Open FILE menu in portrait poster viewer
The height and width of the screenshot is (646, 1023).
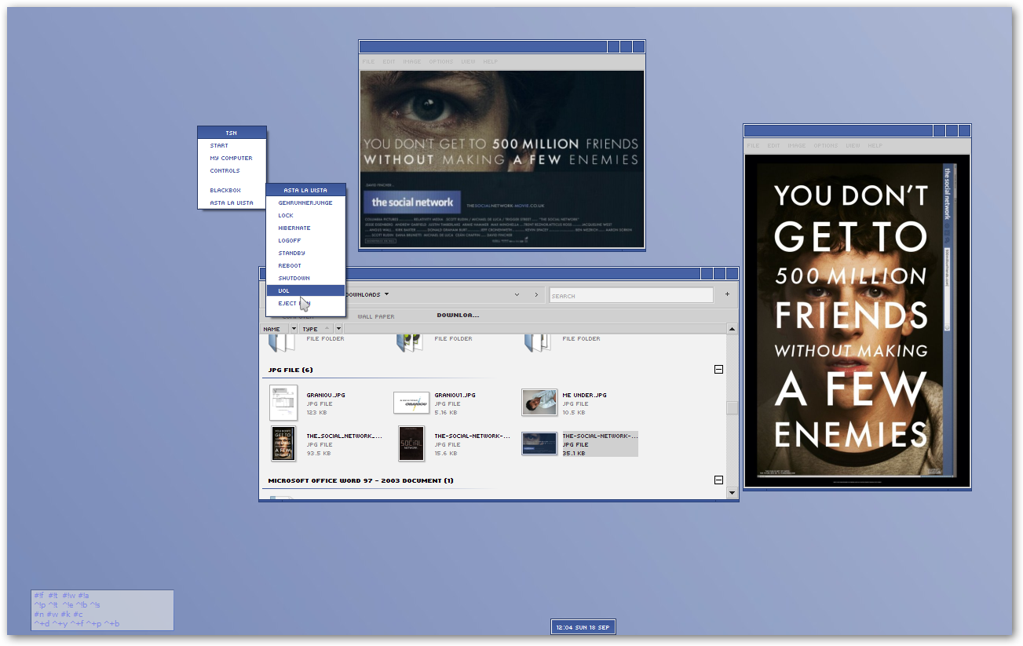[x=753, y=145]
